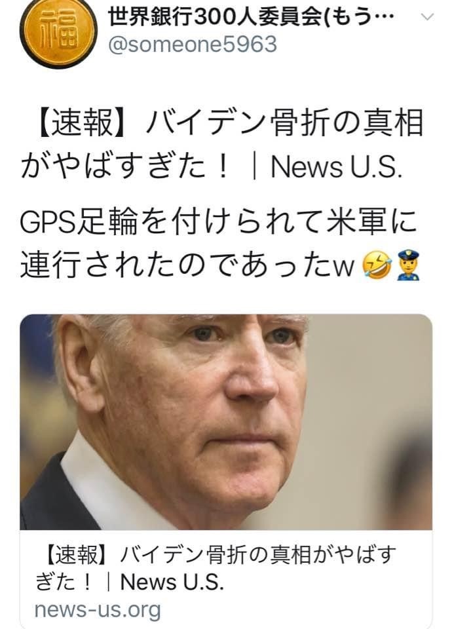Open the gold 福 coin profile avatar
This screenshot has width=452, height=629.
(58, 31)
